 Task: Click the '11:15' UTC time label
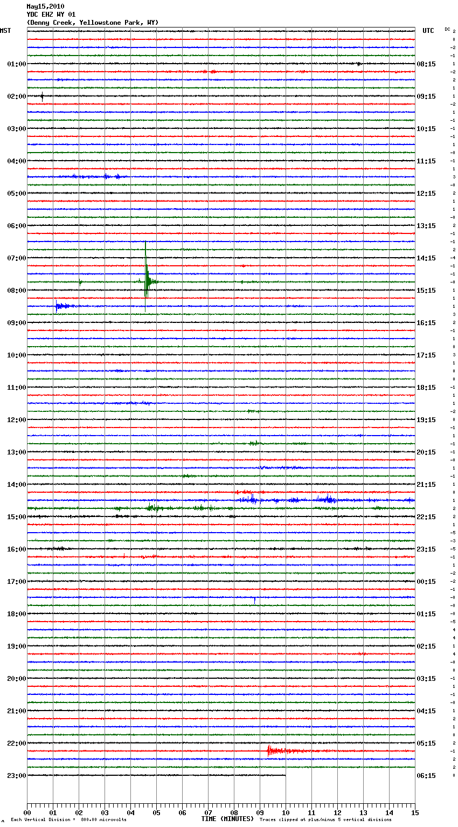pos(426,161)
